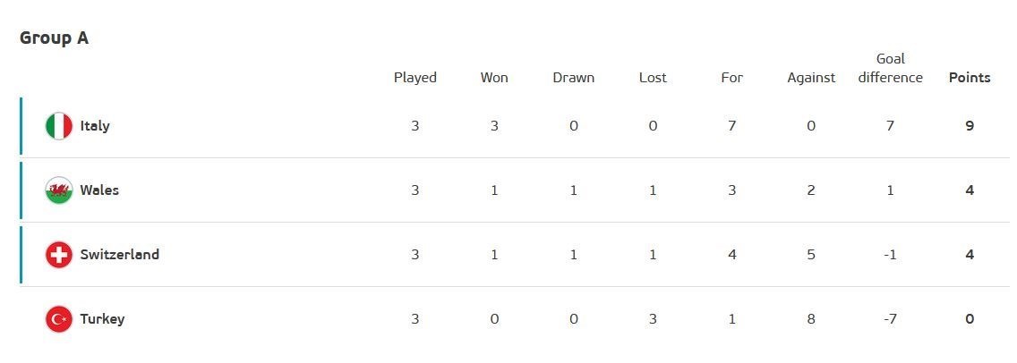Screen dimensions: 1017x363
Task: Click the Lost column header
Action: (x=653, y=78)
